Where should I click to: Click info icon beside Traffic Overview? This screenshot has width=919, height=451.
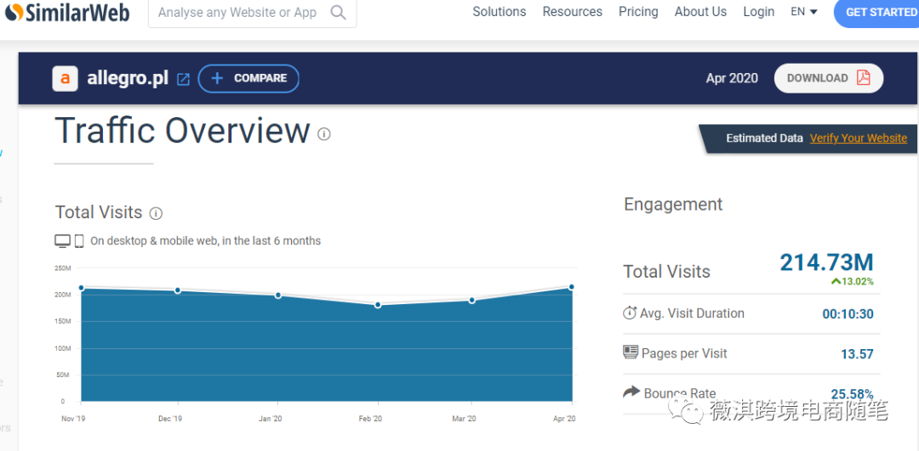pos(324,133)
